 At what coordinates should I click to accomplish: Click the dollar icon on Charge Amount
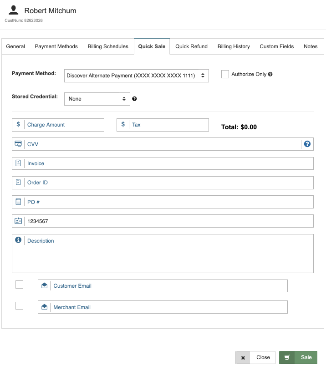(18, 124)
